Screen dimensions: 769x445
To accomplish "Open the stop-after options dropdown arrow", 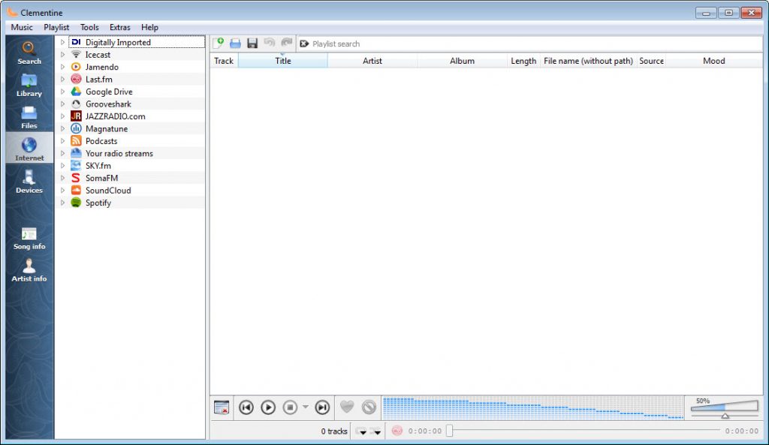I will pos(305,407).
